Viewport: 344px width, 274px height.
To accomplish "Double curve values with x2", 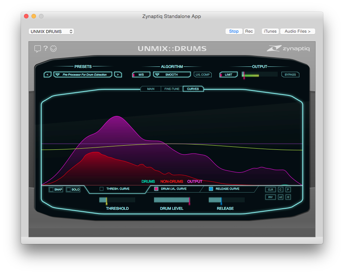I will tap(280, 197).
